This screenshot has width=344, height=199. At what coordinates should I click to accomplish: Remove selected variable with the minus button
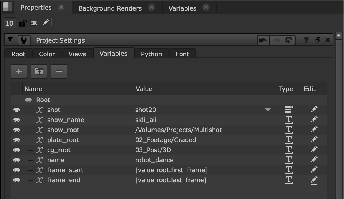[59, 71]
